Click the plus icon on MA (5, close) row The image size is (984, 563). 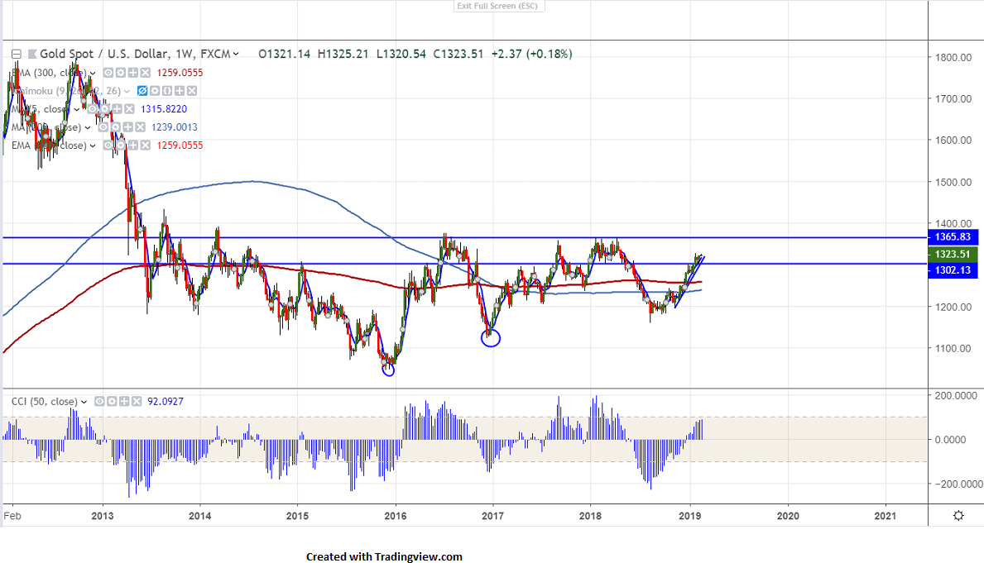tap(117, 109)
